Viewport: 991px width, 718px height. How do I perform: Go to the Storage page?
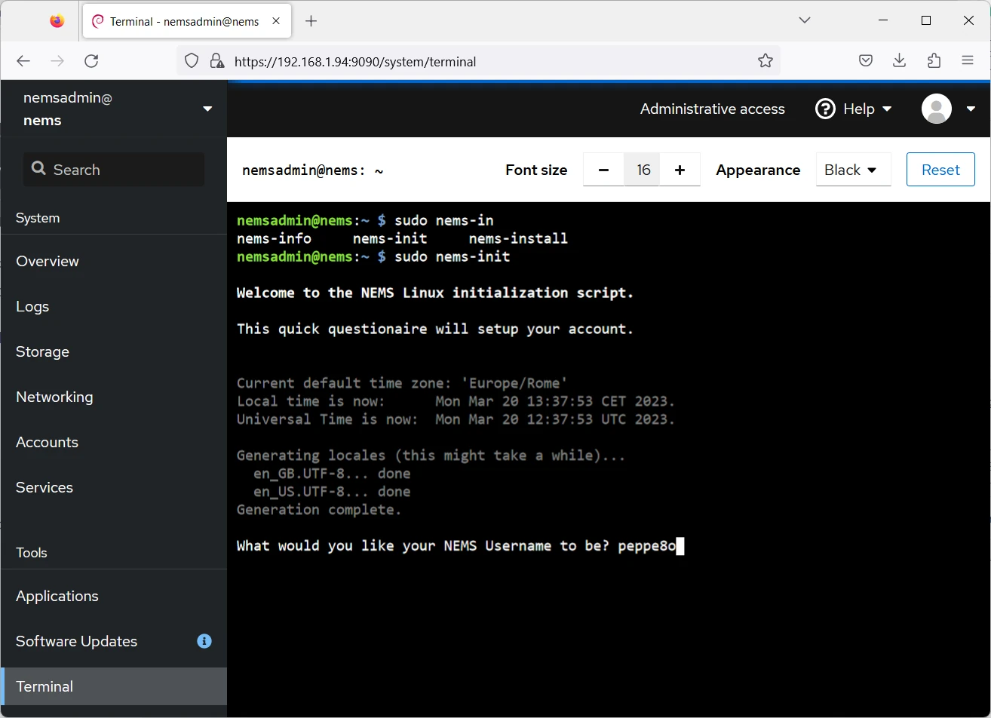tap(114, 351)
